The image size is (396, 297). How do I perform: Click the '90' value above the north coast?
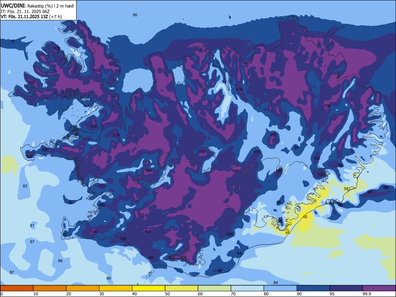click(x=135, y=15)
